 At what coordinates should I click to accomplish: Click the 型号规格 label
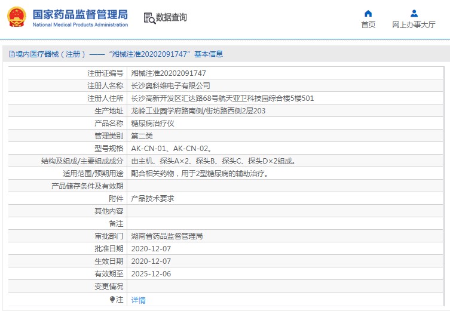pyautogui.click(x=109, y=149)
